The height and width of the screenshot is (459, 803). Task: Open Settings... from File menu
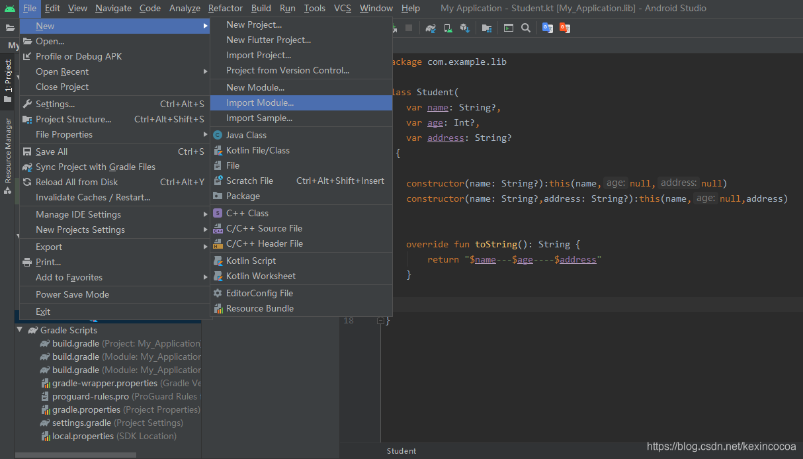[x=115, y=104]
